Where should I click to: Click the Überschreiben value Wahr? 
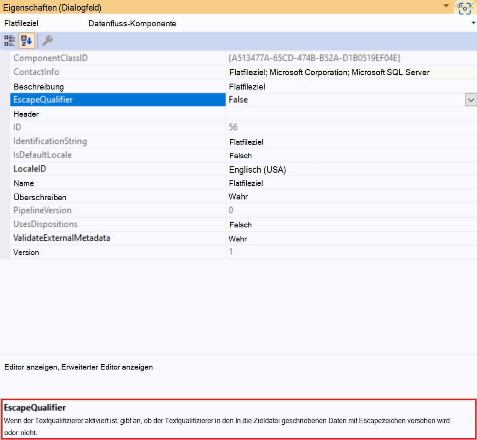click(238, 197)
